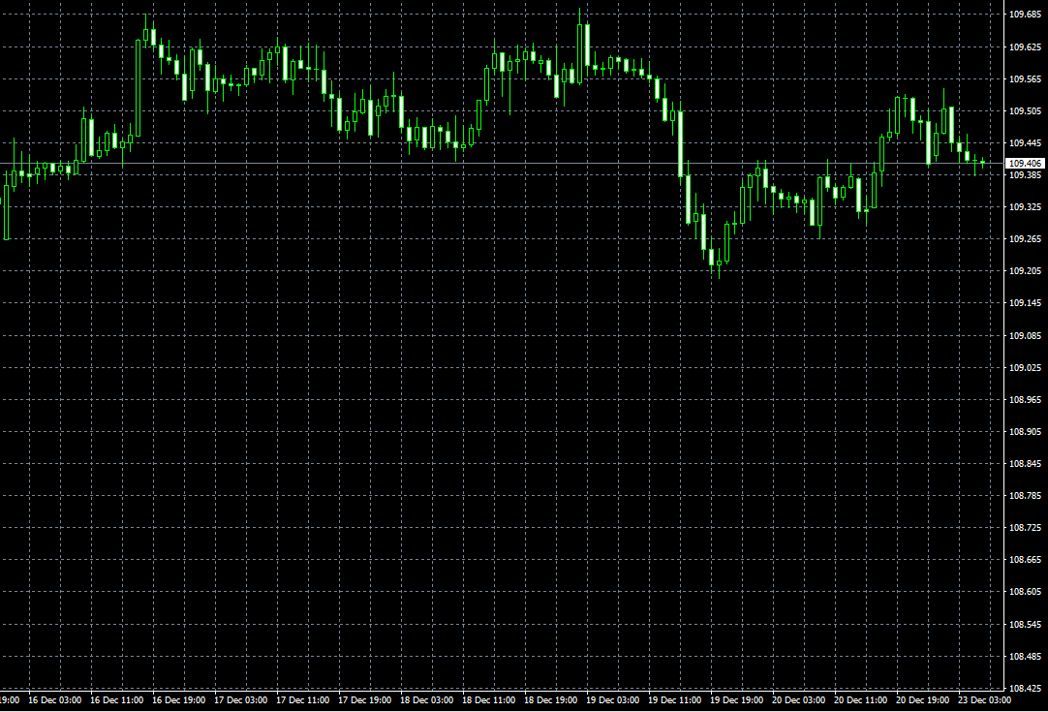The height and width of the screenshot is (712, 1048).
Task: Click the 18 Dec 03:00 time label
Action: point(426,700)
